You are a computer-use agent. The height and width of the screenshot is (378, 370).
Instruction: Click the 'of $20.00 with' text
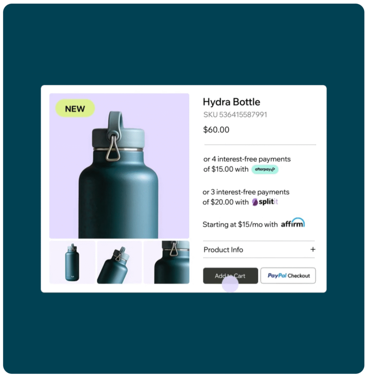(x=225, y=202)
